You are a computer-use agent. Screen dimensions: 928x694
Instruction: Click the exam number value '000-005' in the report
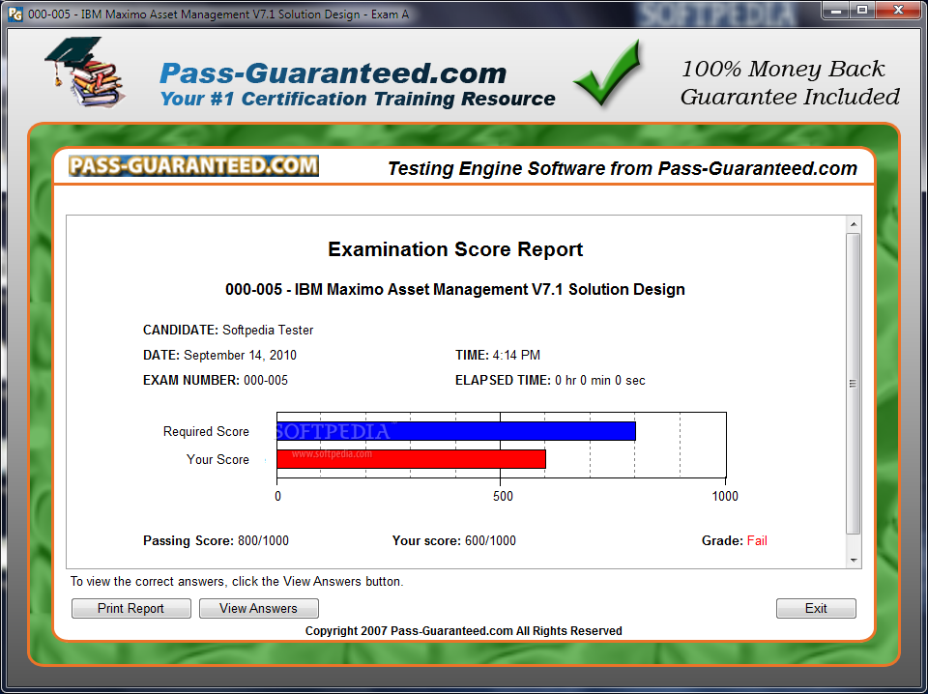click(266, 381)
